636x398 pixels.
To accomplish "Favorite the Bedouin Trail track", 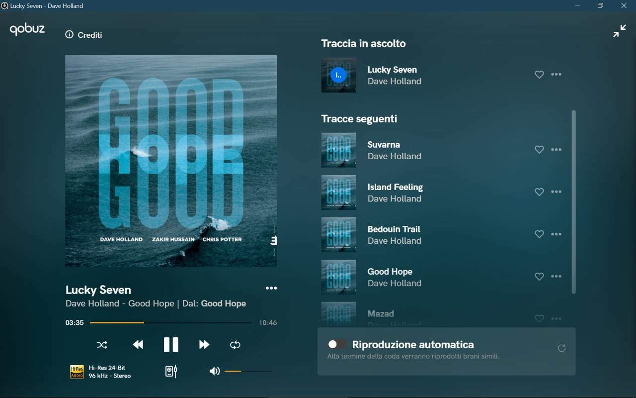I will pyautogui.click(x=539, y=234).
